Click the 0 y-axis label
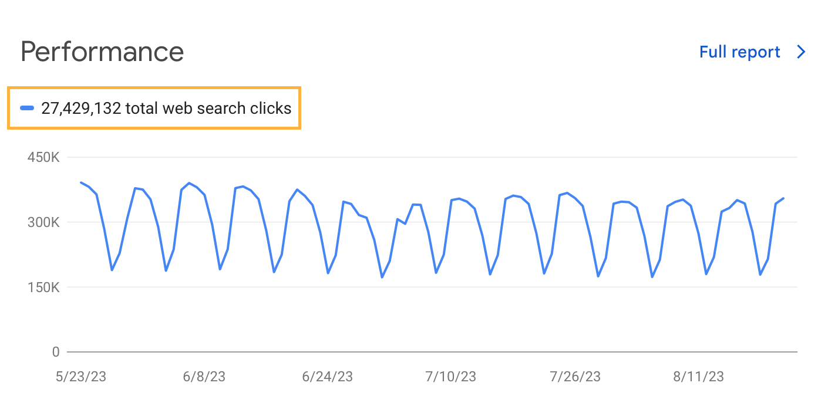This screenshot has width=828, height=420. pos(56,352)
